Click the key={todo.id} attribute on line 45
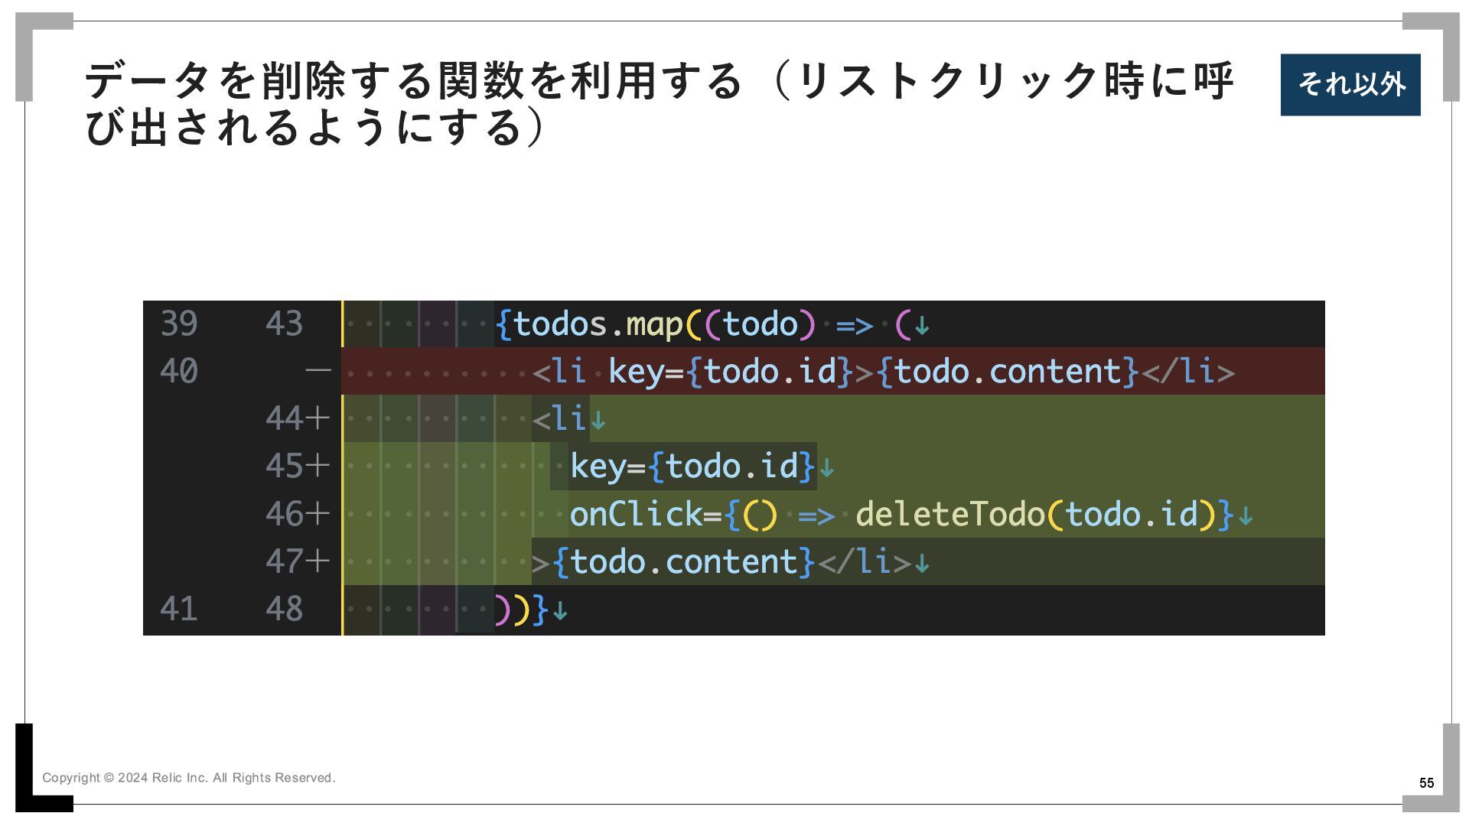Viewport: 1469px width, 826px height. click(x=692, y=467)
